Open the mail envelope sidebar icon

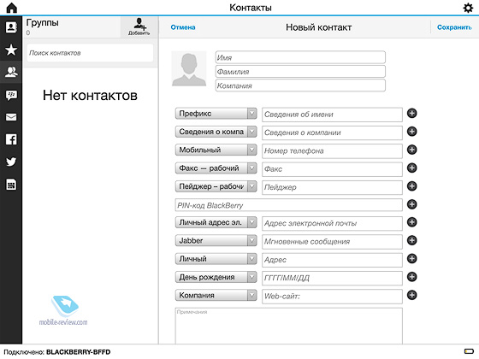tap(11, 117)
